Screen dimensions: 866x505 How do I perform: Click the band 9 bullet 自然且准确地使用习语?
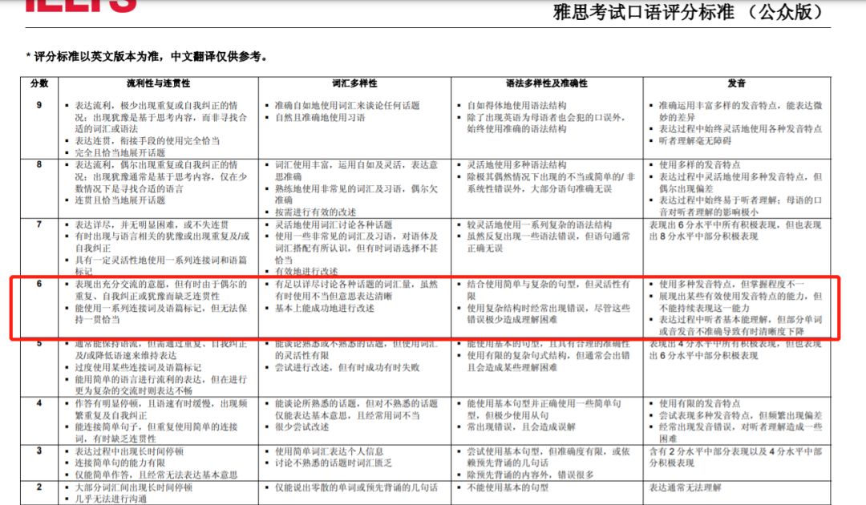tap(320, 117)
